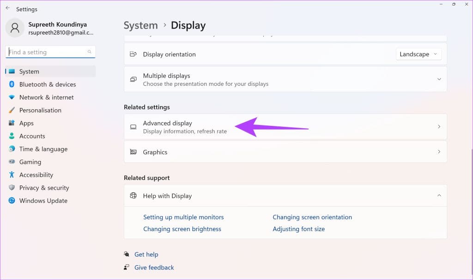Open Apps settings via its icon
473x280 pixels.
point(11,123)
